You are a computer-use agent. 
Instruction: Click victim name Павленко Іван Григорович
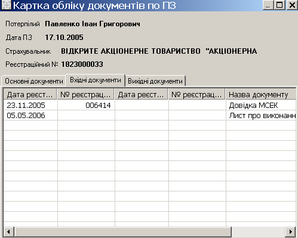pos(93,24)
